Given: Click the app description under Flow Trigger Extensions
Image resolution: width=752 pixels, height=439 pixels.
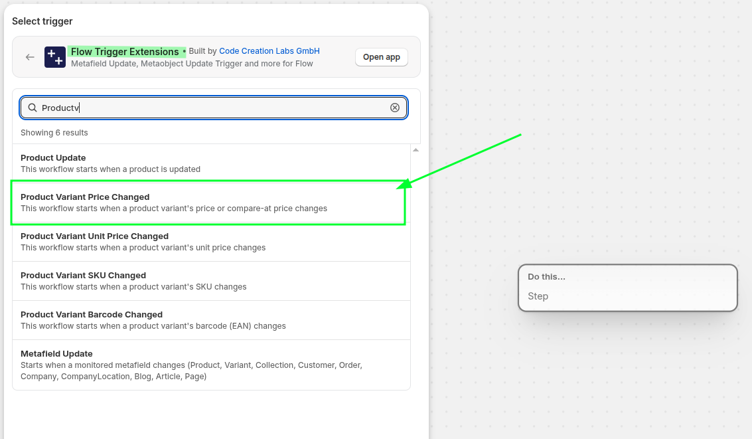Looking at the screenshot, I should [x=192, y=64].
